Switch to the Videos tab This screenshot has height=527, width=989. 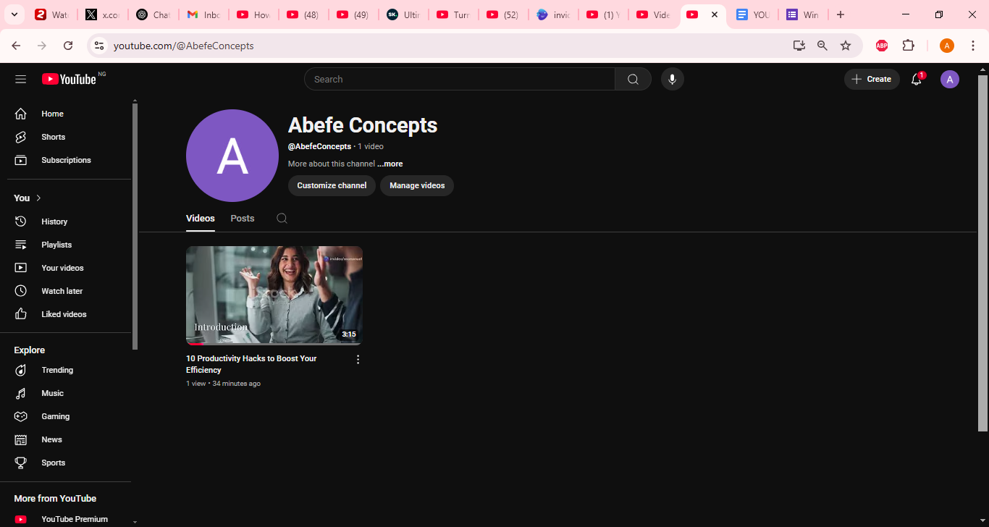pos(201,218)
